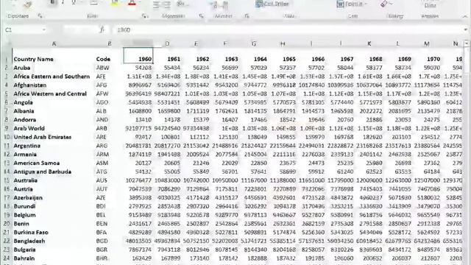
Task: Open the Alignment group dialog launcher
Action: 201,15
